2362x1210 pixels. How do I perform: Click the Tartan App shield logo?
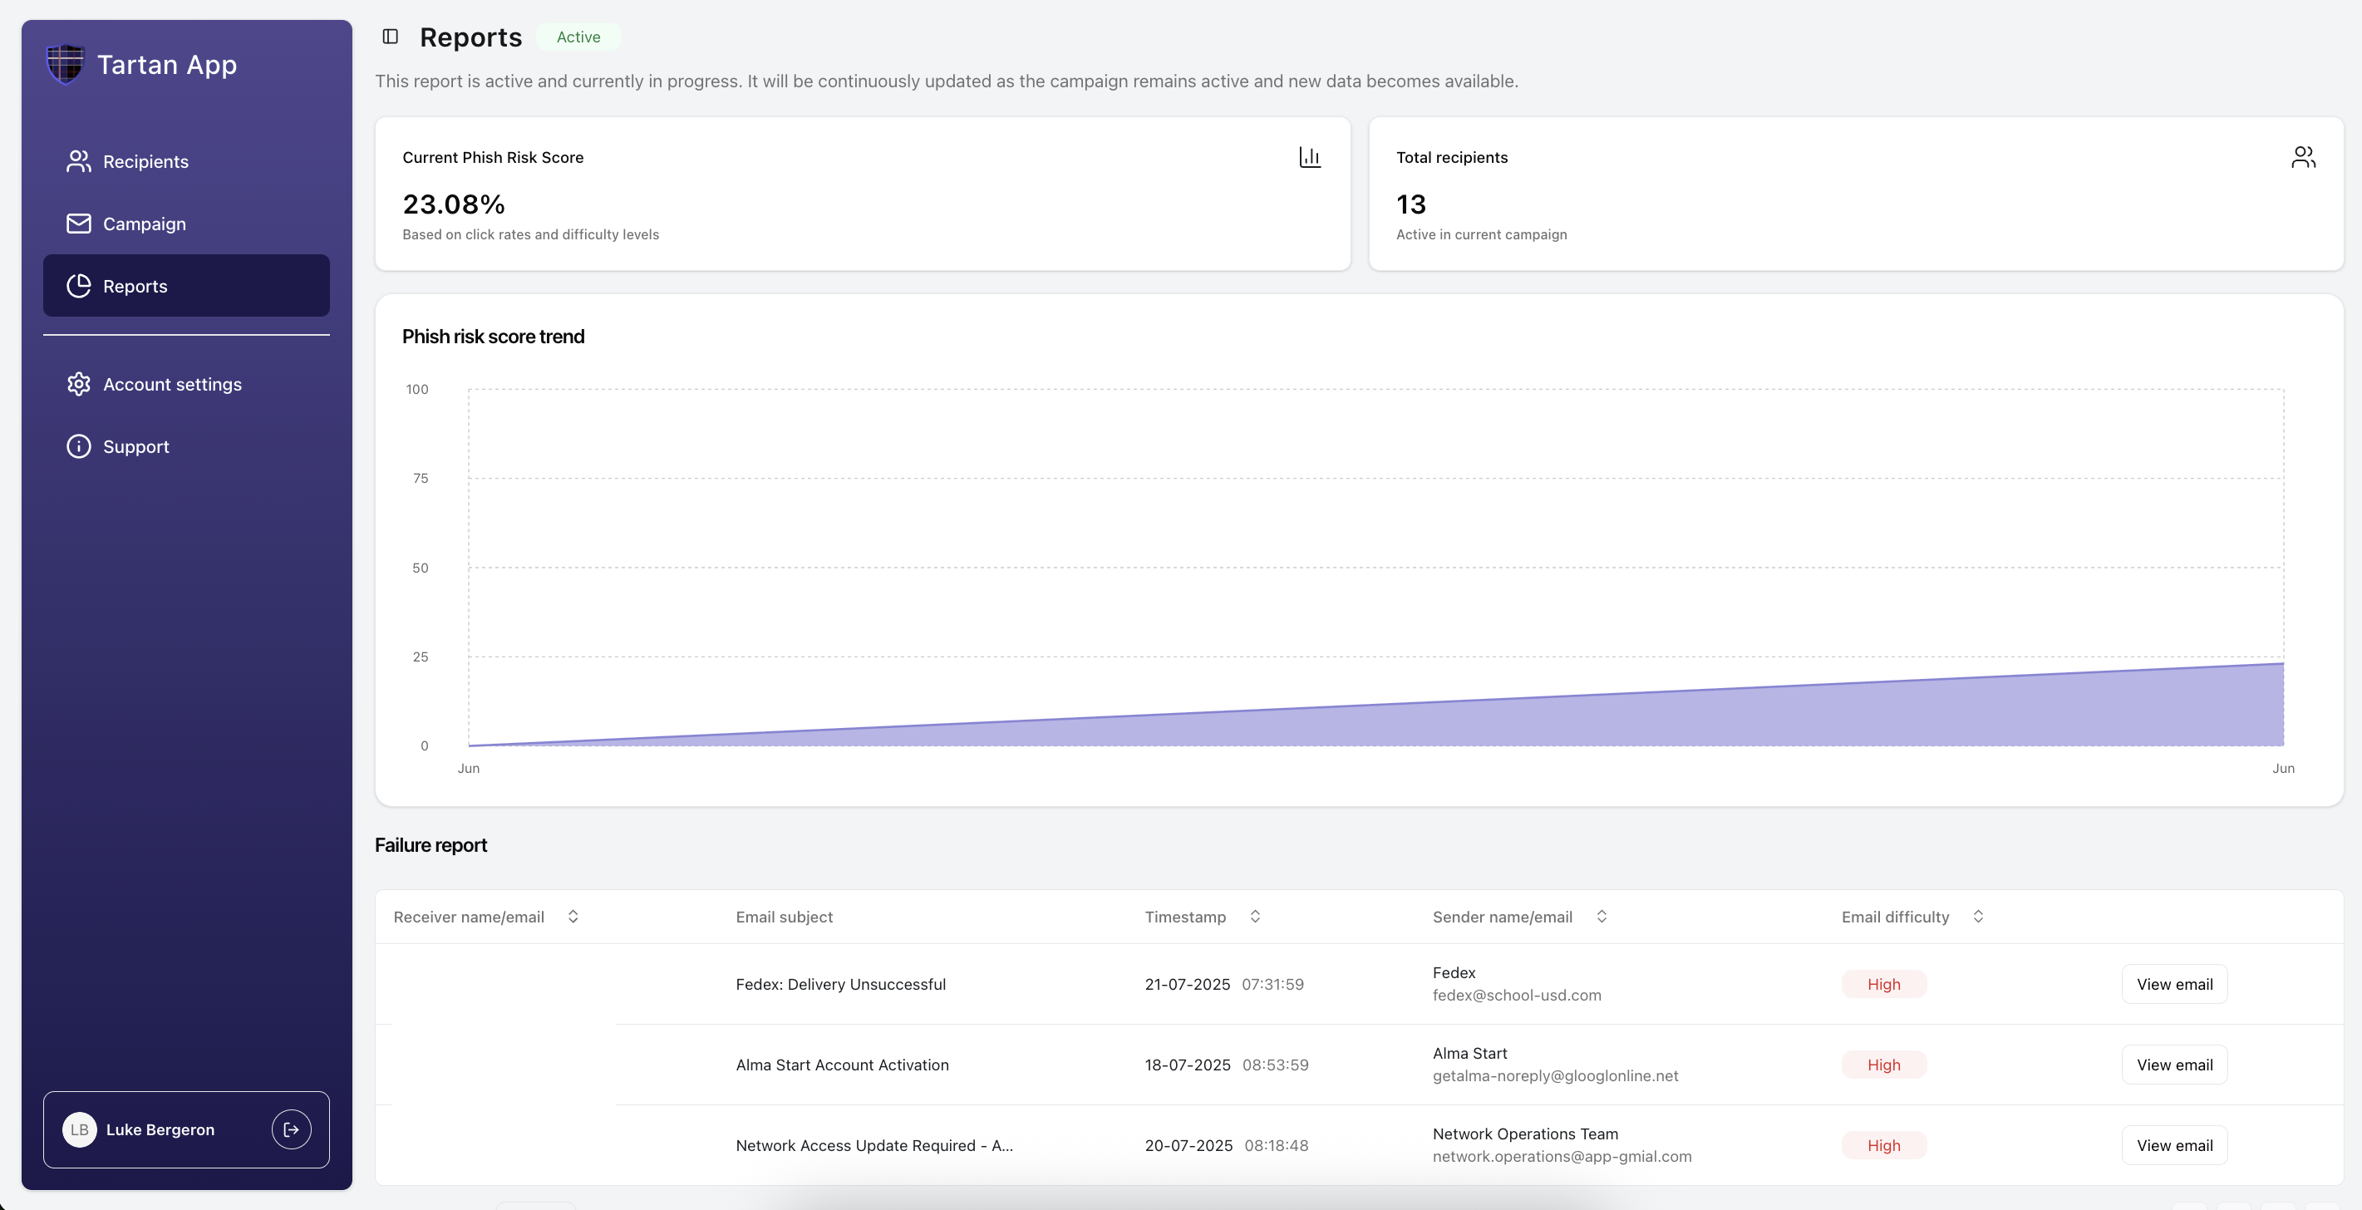click(x=65, y=64)
